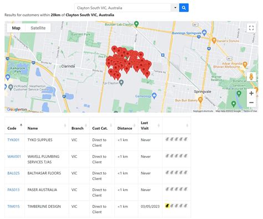
Task: Click the Bunnings Springvale map marker
Action: click(x=204, y=32)
